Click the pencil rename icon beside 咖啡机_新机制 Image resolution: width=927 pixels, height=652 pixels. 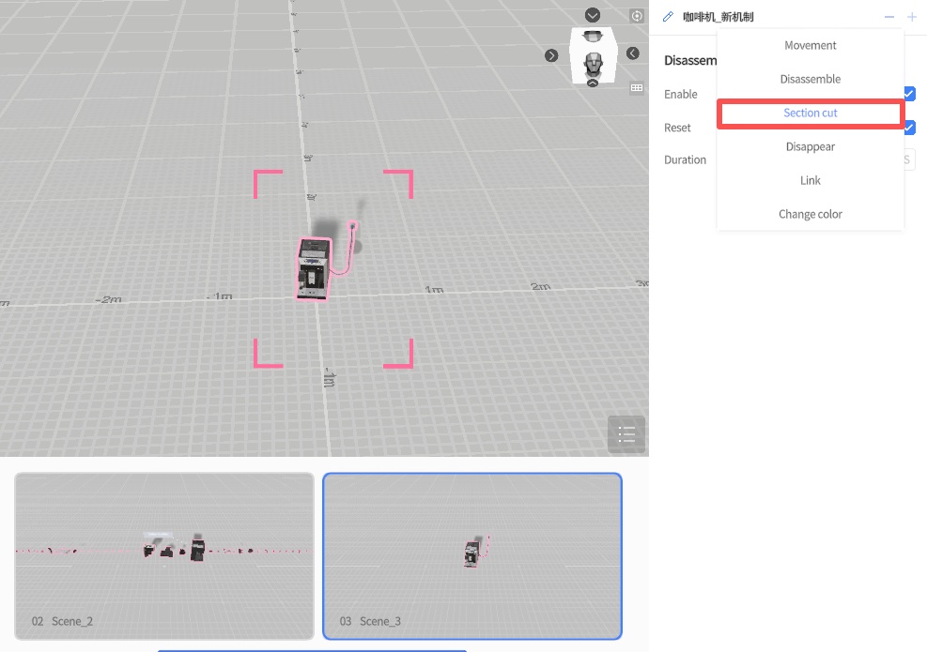point(668,17)
